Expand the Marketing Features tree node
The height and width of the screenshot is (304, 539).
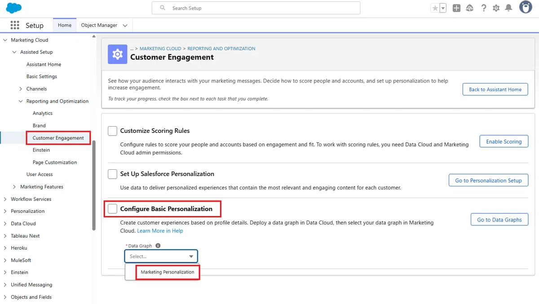[14, 187]
